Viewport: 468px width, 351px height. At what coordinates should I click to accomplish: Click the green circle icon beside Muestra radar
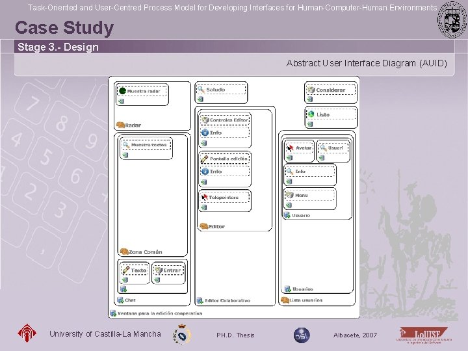pos(122,91)
